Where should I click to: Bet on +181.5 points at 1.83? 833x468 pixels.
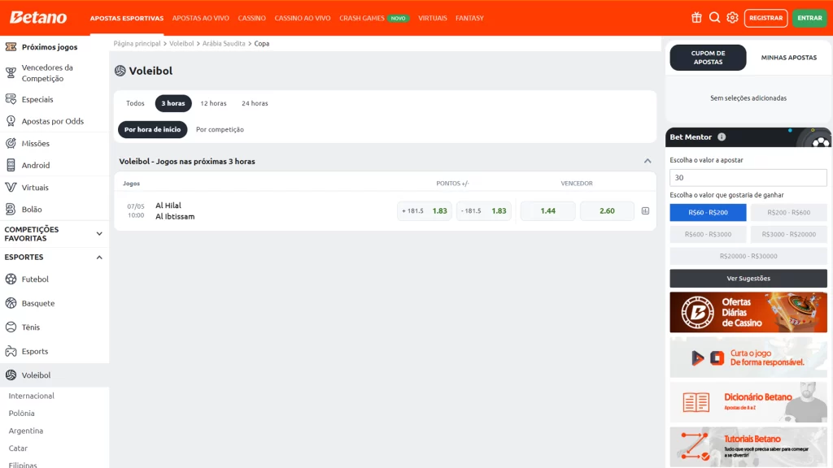[425, 210]
